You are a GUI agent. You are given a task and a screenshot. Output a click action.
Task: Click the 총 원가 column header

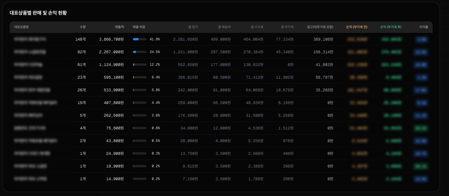193,27
